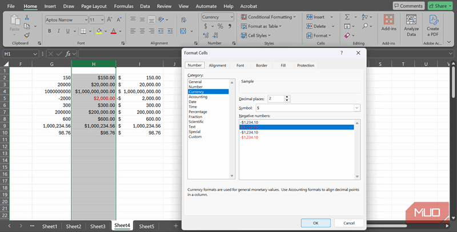Click the Center alignment icon
The width and height of the screenshot is (457, 232).
tap(142, 31)
